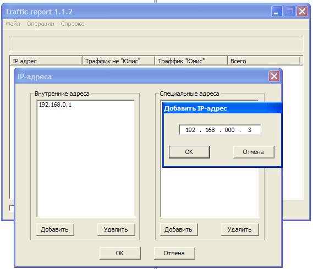The width and height of the screenshot is (313, 269).
Task: Minimize the Traffic report window
Action: click(277, 12)
